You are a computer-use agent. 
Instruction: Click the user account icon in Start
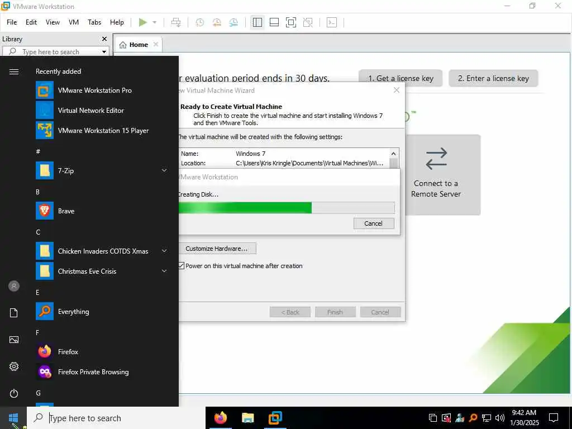(x=14, y=286)
